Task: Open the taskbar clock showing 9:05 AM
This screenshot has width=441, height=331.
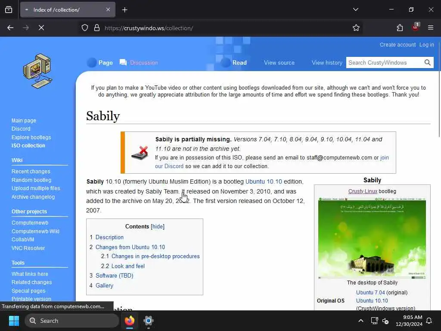Action: (x=409, y=321)
